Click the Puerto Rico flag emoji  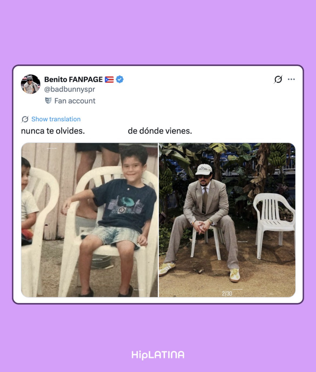click(109, 79)
